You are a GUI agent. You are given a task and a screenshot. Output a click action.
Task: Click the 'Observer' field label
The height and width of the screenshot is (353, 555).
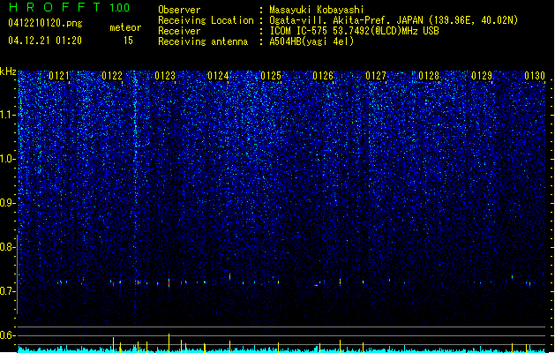pyautogui.click(x=179, y=10)
